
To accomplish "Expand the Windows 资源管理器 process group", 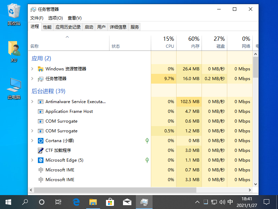I will [32, 69].
